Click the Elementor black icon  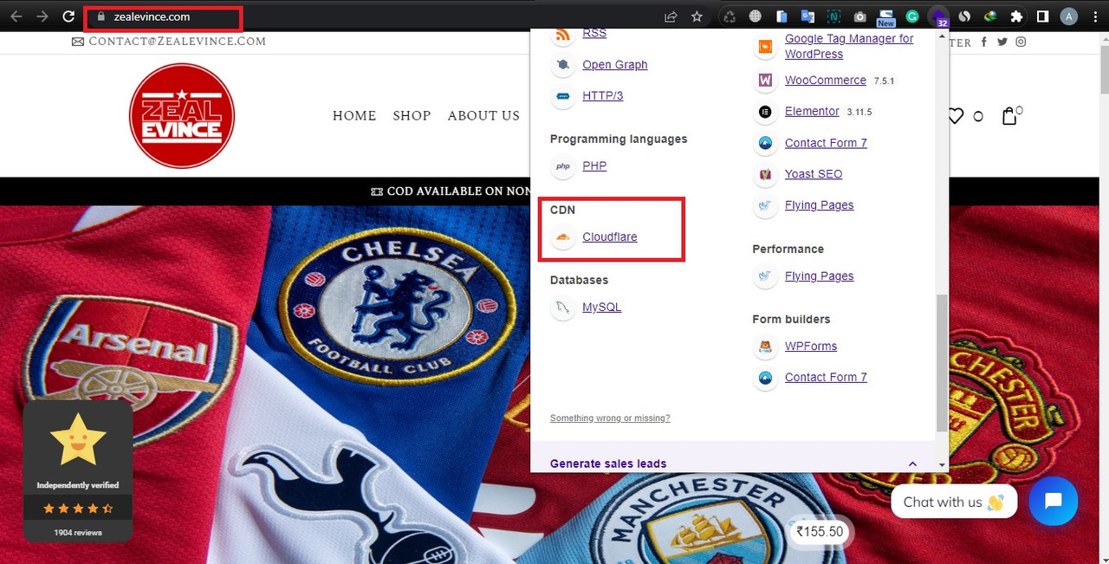coord(765,112)
